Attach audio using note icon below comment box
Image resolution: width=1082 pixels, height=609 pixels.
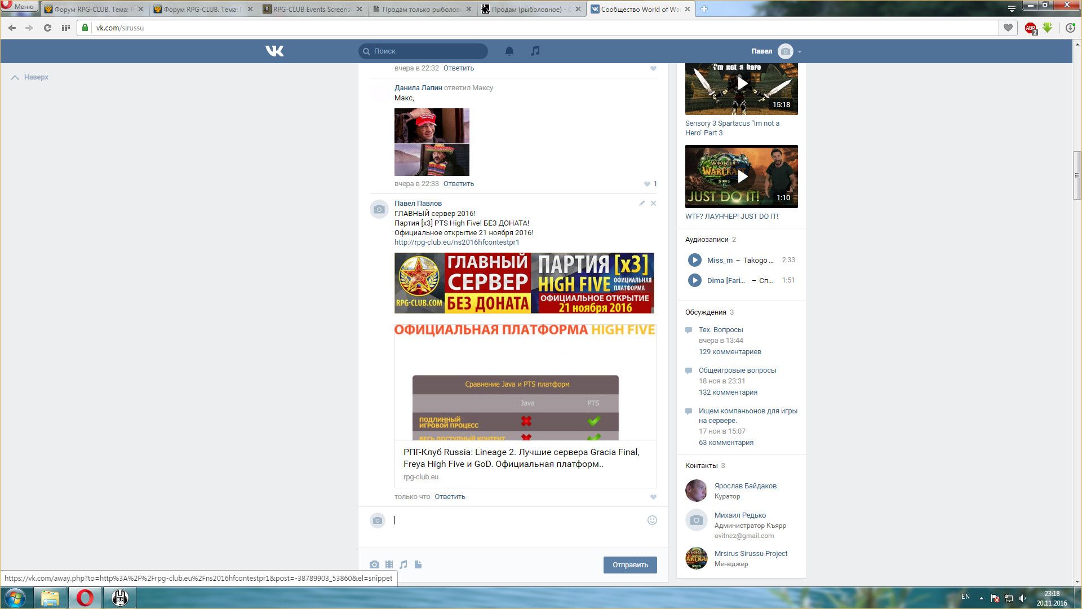tap(403, 564)
